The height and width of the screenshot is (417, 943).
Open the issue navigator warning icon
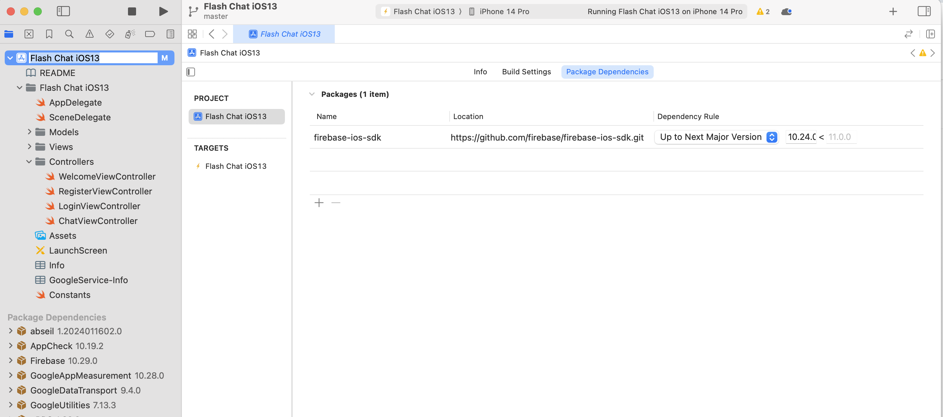click(89, 34)
